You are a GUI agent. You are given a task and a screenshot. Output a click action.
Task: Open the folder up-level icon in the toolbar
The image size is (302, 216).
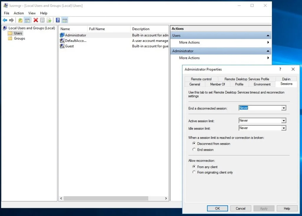[x=20, y=20]
